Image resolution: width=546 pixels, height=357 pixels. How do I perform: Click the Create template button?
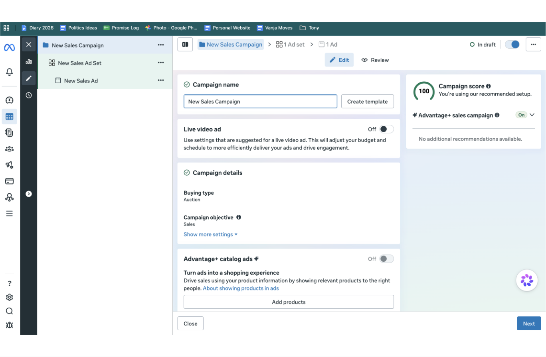tap(368, 102)
